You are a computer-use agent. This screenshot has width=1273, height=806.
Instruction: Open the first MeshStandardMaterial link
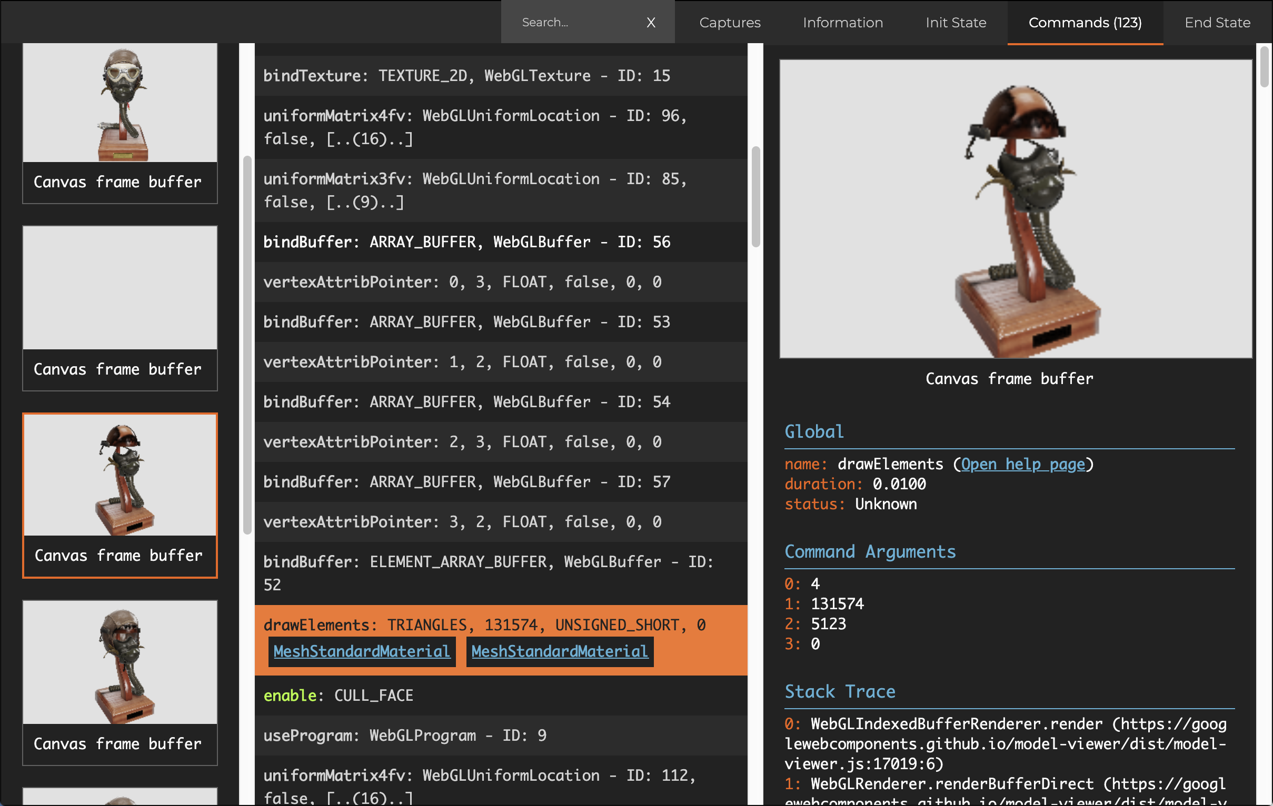[362, 651]
